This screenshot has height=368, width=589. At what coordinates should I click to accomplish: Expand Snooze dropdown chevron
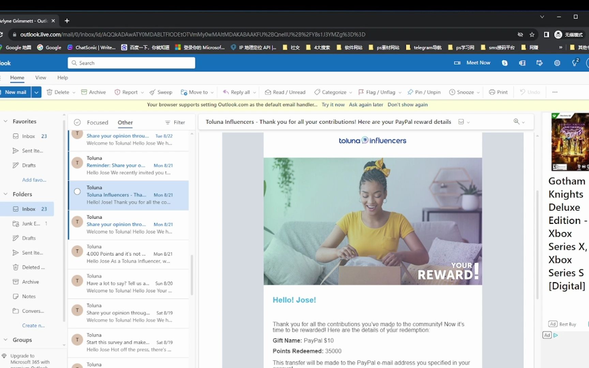pyautogui.click(x=478, y=92)
